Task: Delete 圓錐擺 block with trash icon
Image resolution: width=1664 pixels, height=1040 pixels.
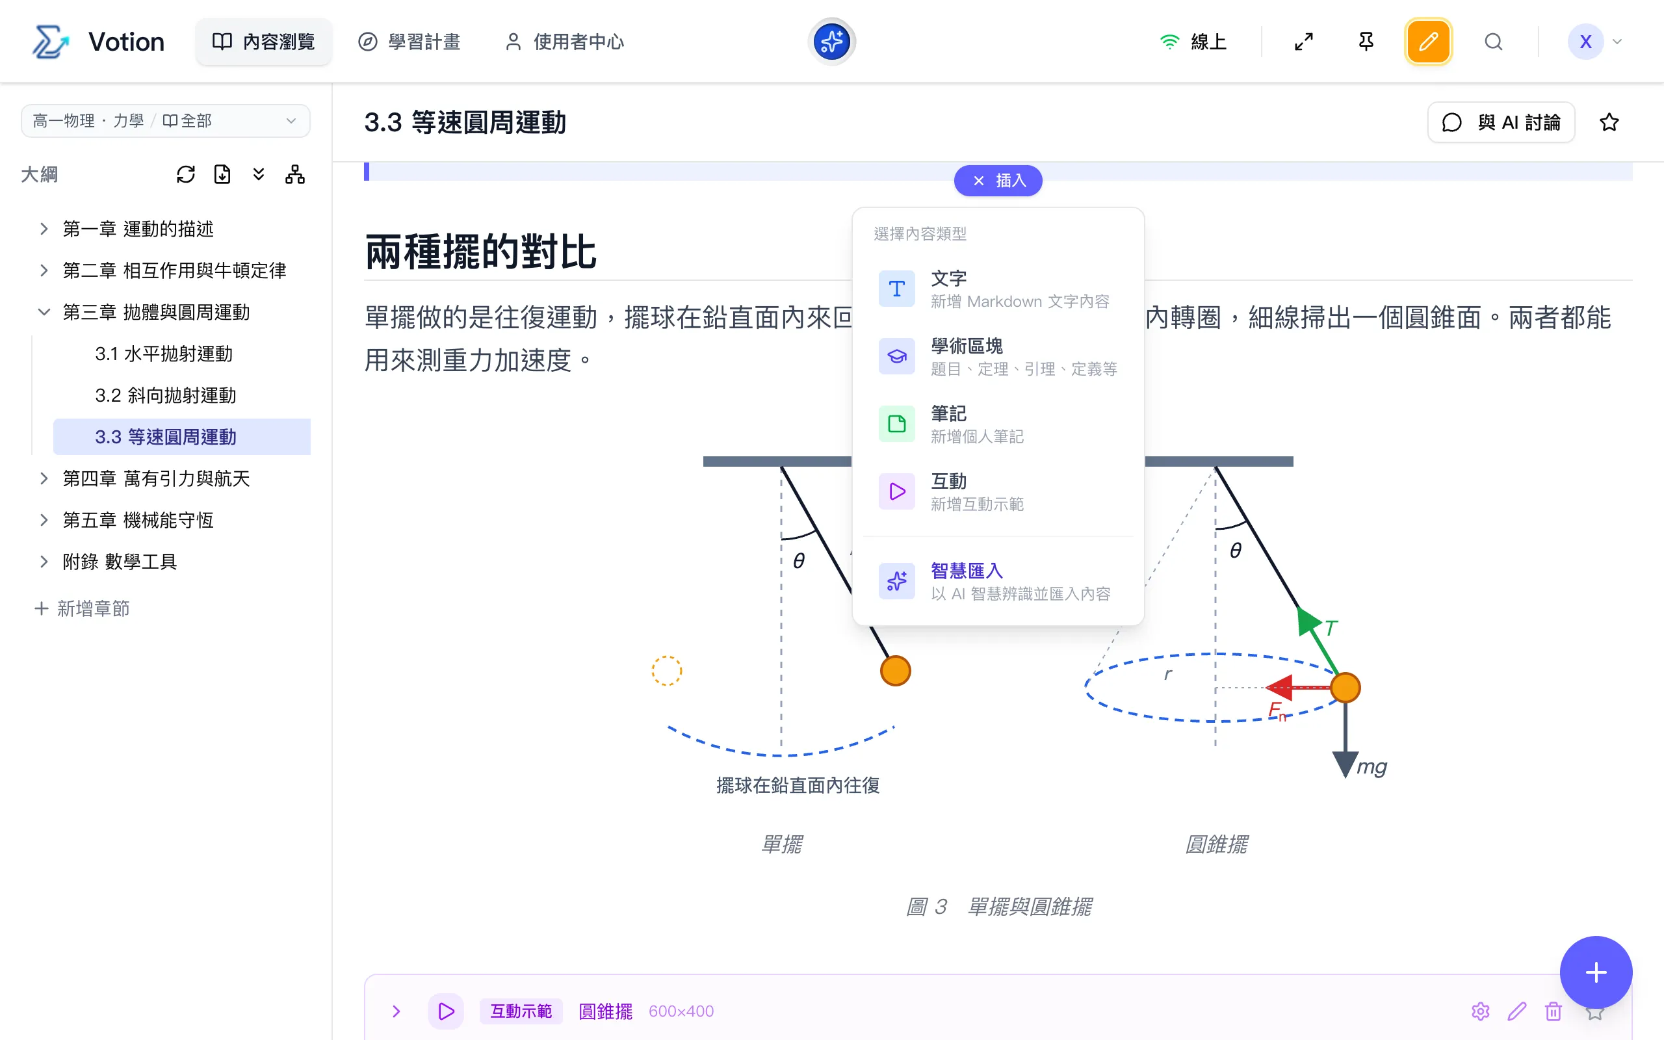Action: pos(1553,1011)
